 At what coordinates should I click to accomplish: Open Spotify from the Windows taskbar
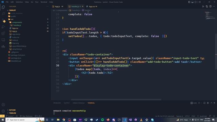tap(102, 120)
